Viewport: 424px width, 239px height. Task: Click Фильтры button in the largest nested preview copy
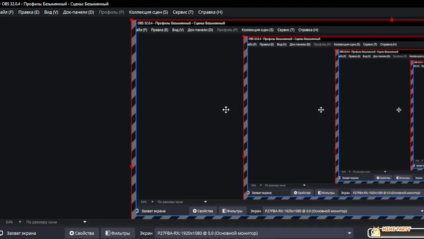point(232,211)
